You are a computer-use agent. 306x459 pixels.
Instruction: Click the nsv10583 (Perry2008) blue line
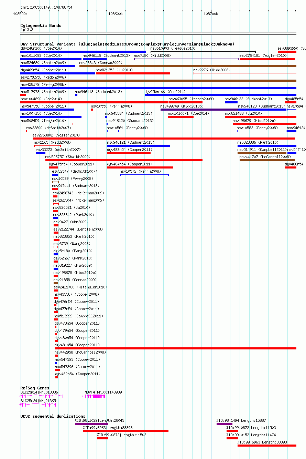pyautogui.click(x=261, y=131)
